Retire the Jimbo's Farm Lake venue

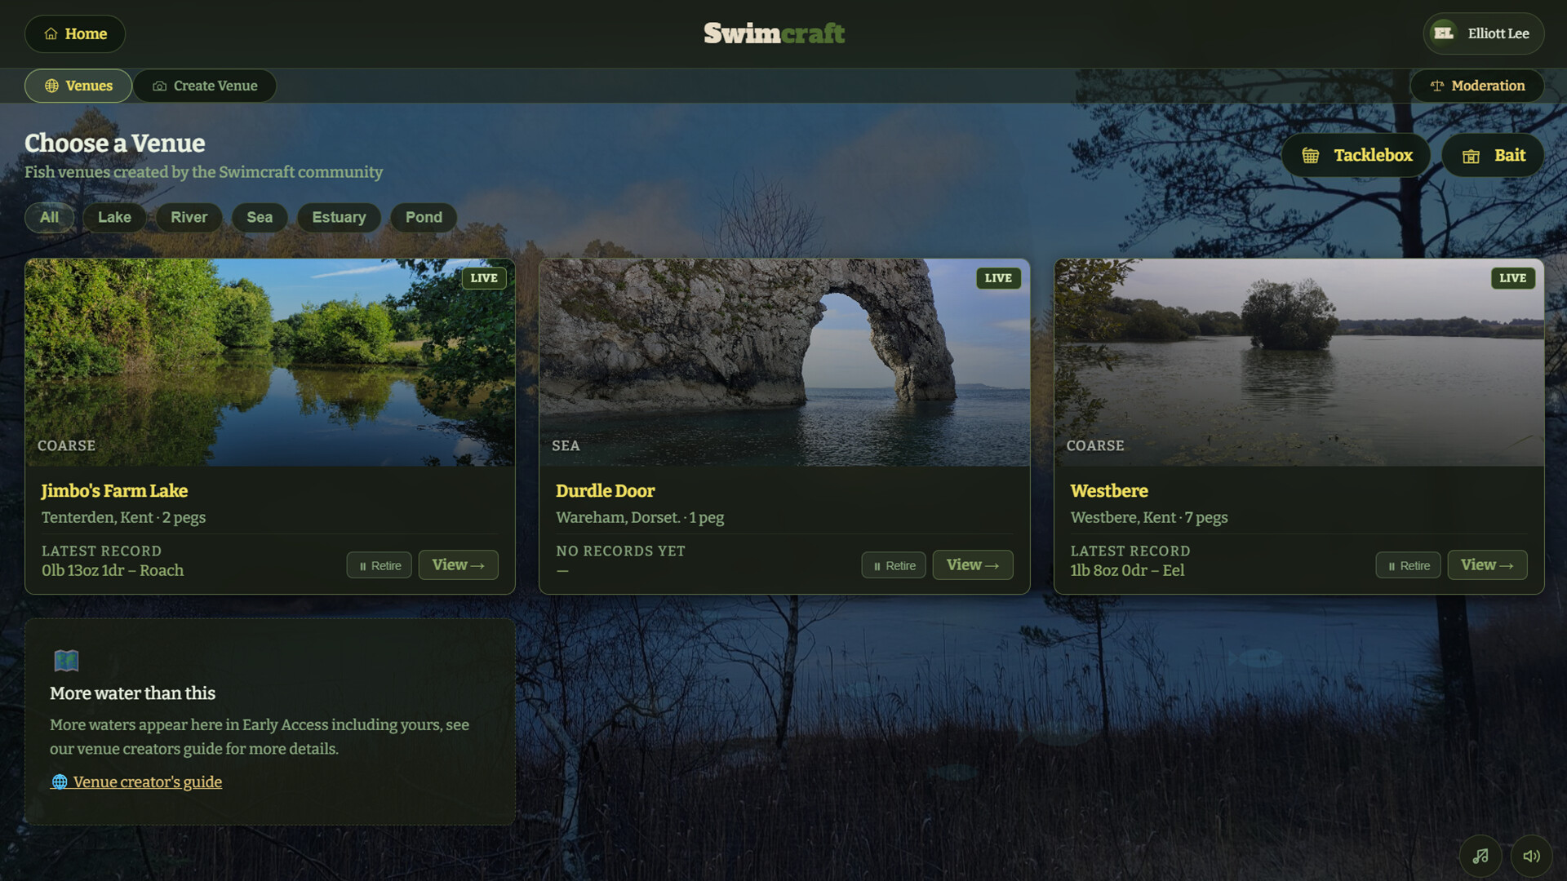[x=380, y=565]
